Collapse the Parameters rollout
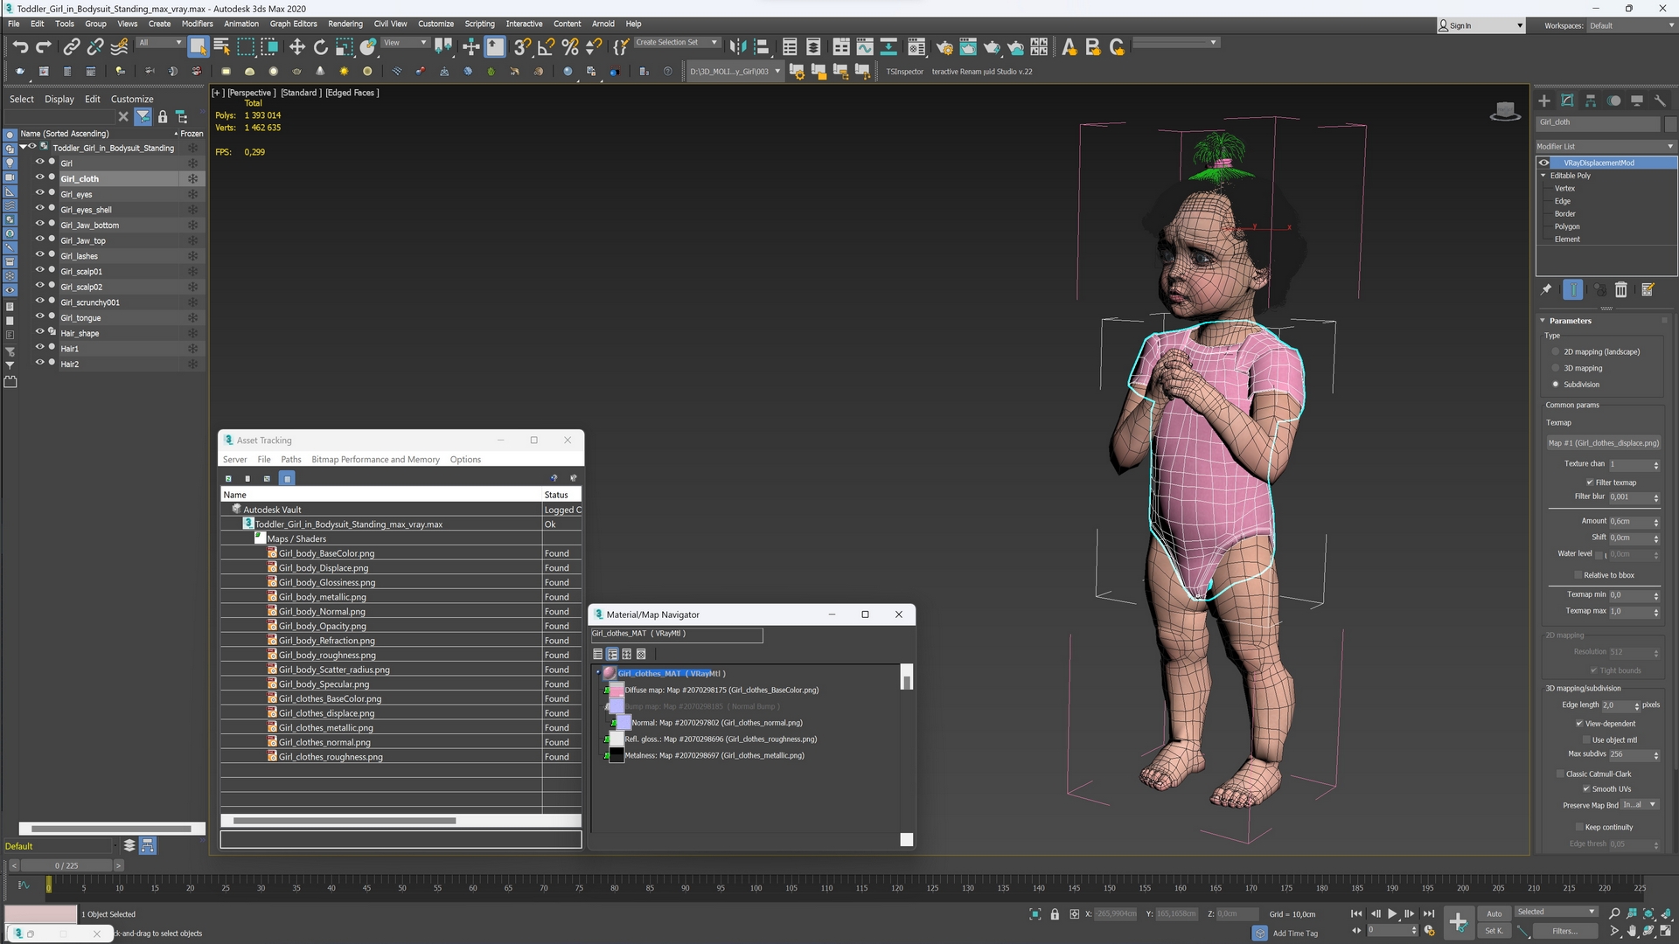 [x=1543, y=321]
